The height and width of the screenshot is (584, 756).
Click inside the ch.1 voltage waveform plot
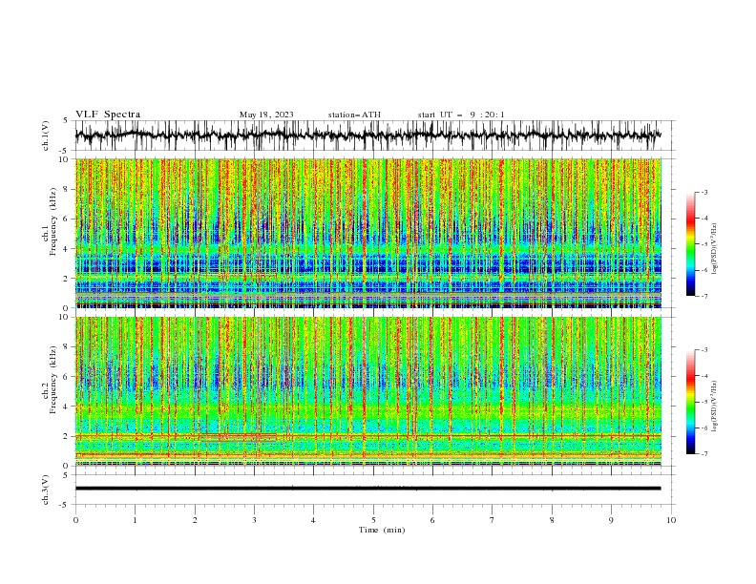point(374,136)
